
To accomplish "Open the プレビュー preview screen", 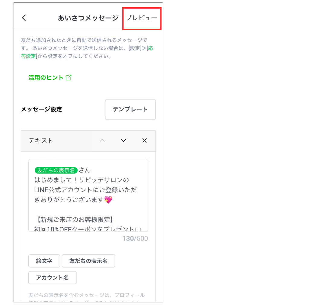I will (x=142, y=18).
